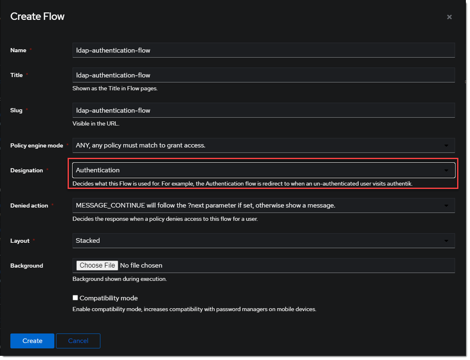Open the Policy engine mode dropdown
The width and height of the screenshot is (470, 360).
[263, 145]
